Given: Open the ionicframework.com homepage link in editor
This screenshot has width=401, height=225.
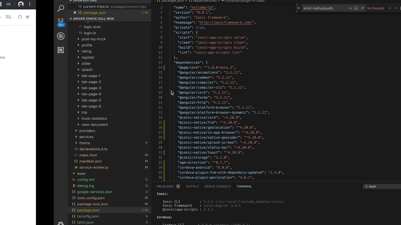Looking at the screenshot, I should [226, 22].
